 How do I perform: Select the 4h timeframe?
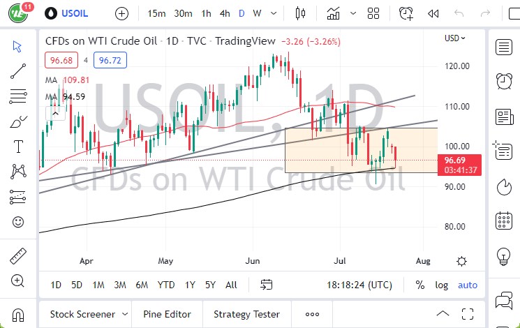[x=225, y=13]
